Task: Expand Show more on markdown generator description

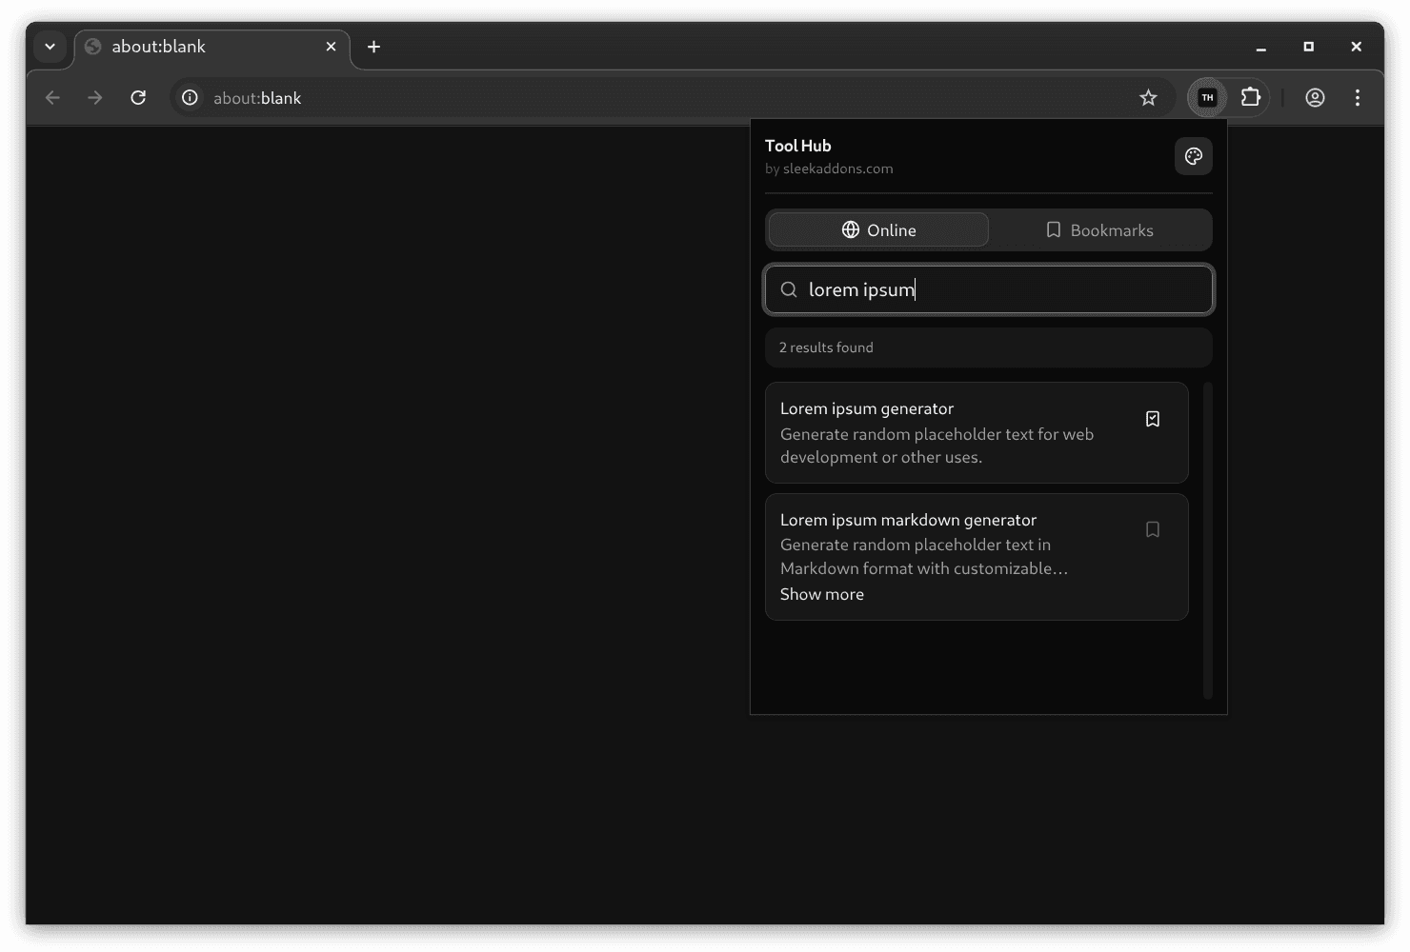Action: coord(821,593)
